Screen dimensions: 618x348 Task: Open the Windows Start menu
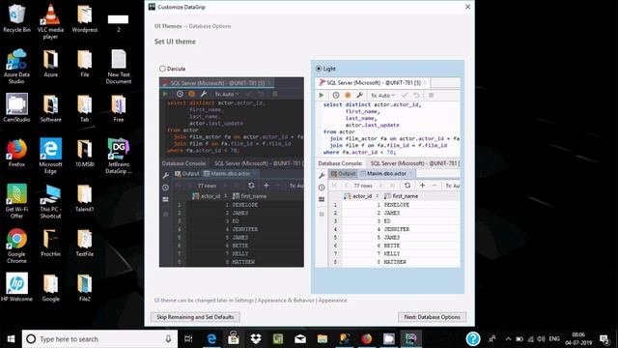pos(11,339)
